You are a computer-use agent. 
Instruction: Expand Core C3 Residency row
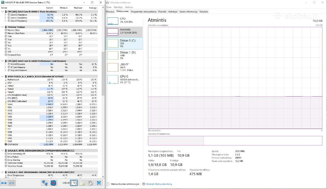5,18
